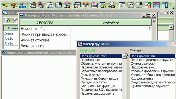Click the 'Значение' column header

[111, 22]
